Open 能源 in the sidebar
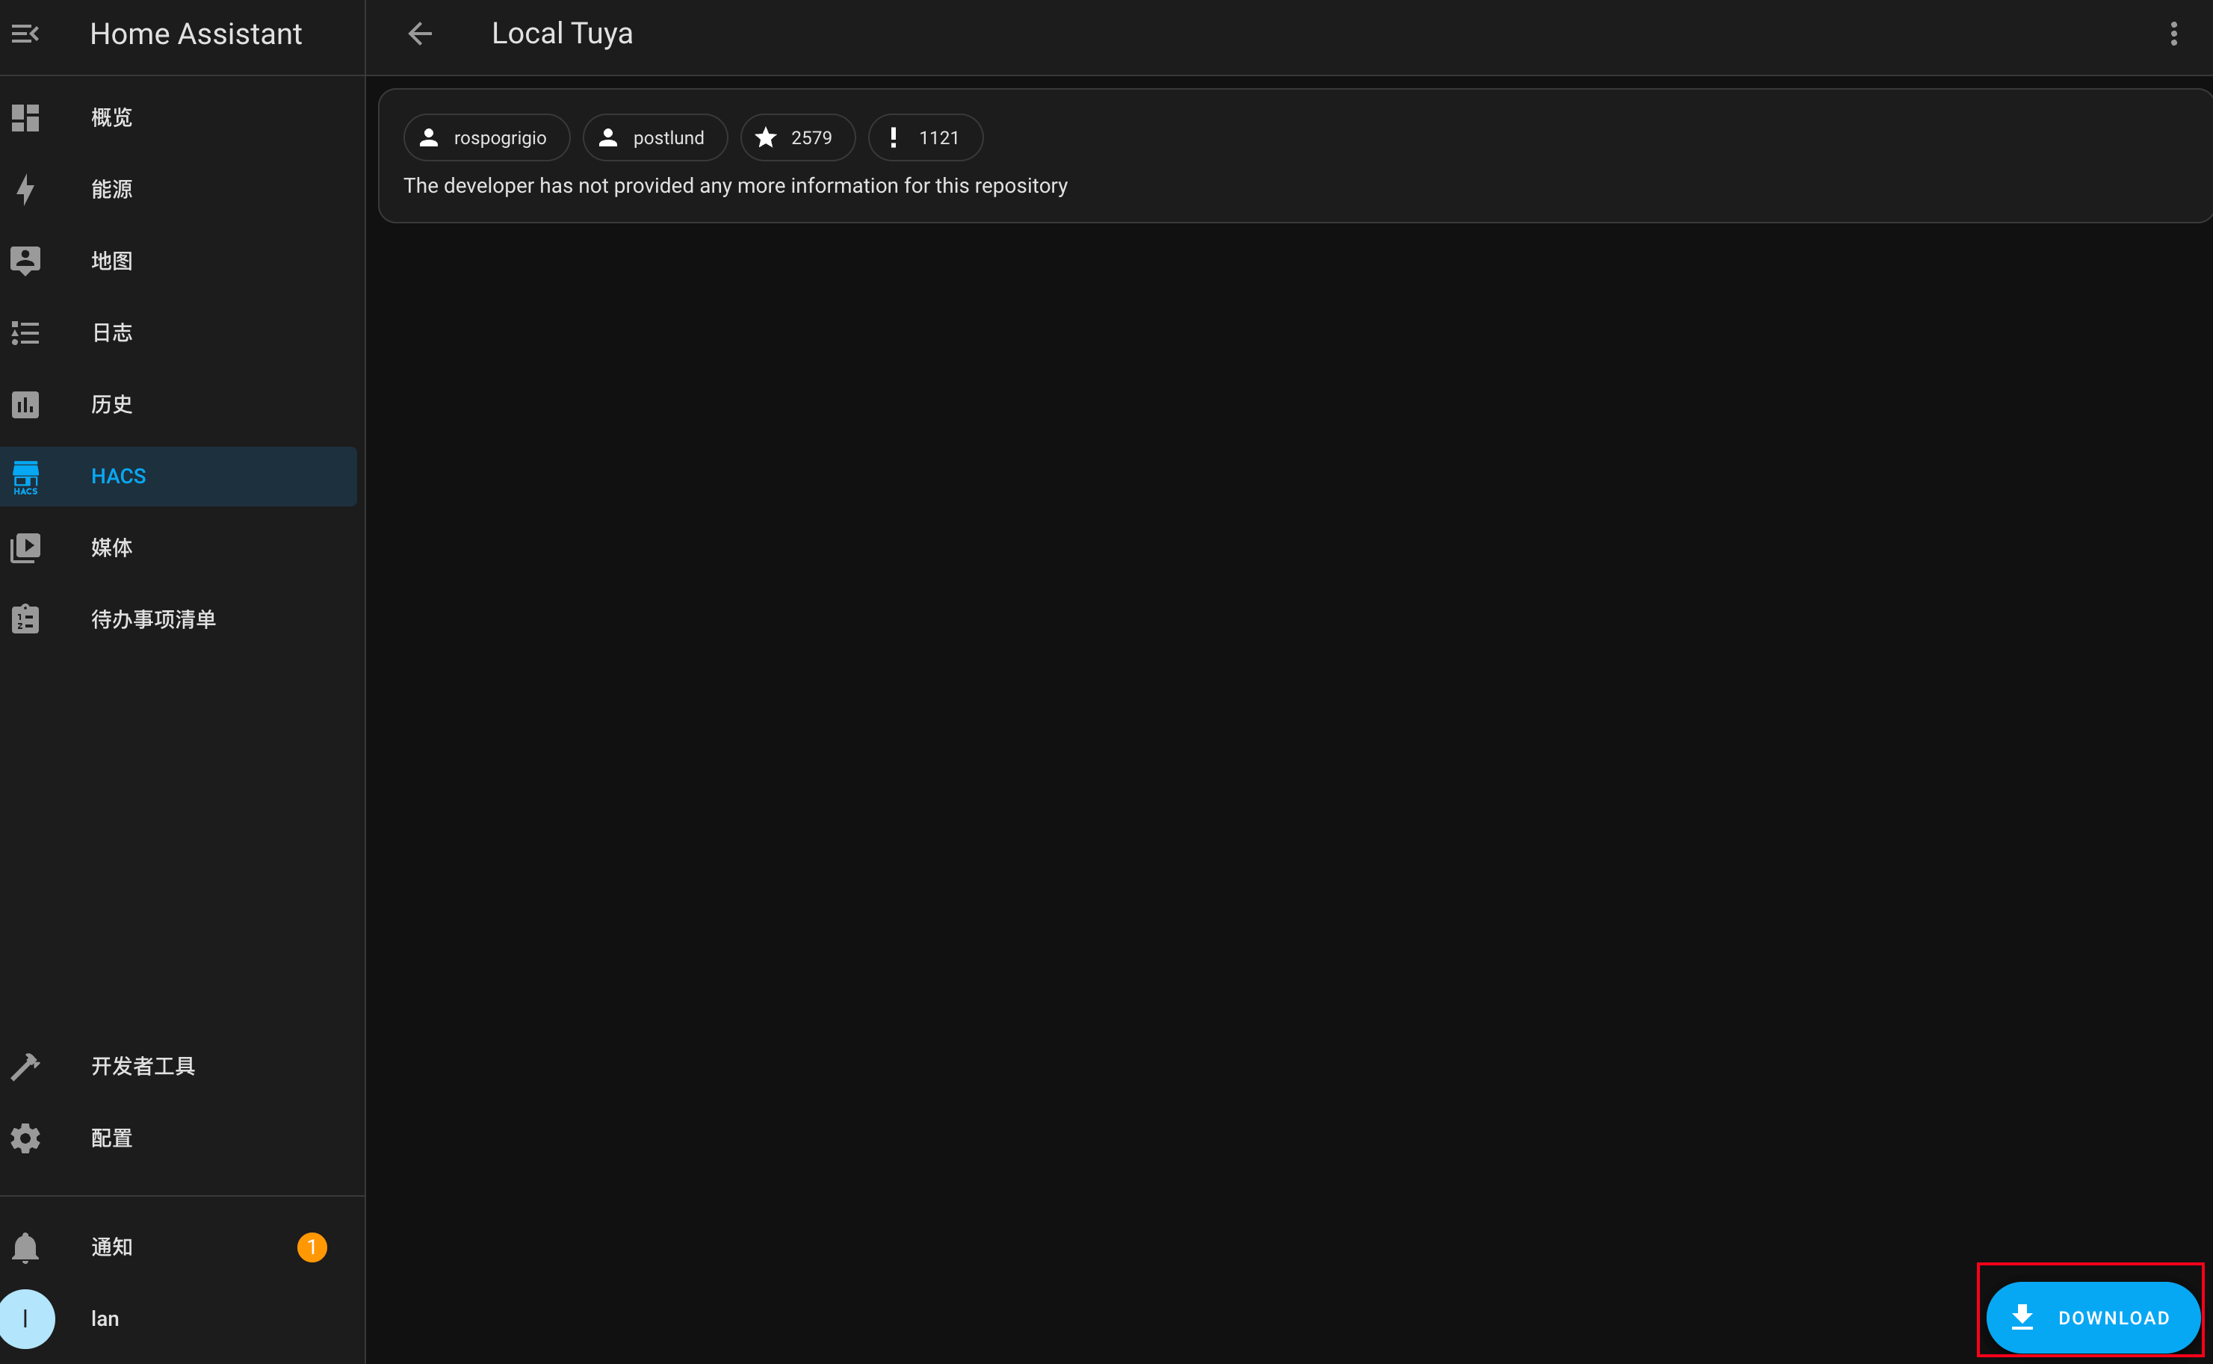Image resolution: width=2213 pixels, height=1364 pixels. click(x=179, y=190)
